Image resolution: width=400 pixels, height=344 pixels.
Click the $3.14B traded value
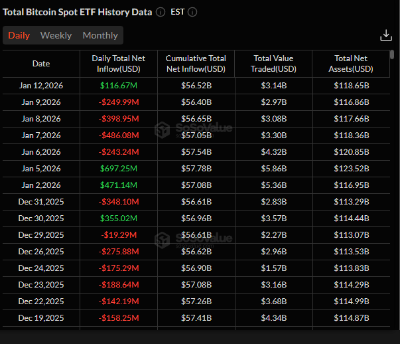pyautogui.click(x=274, y=86)
